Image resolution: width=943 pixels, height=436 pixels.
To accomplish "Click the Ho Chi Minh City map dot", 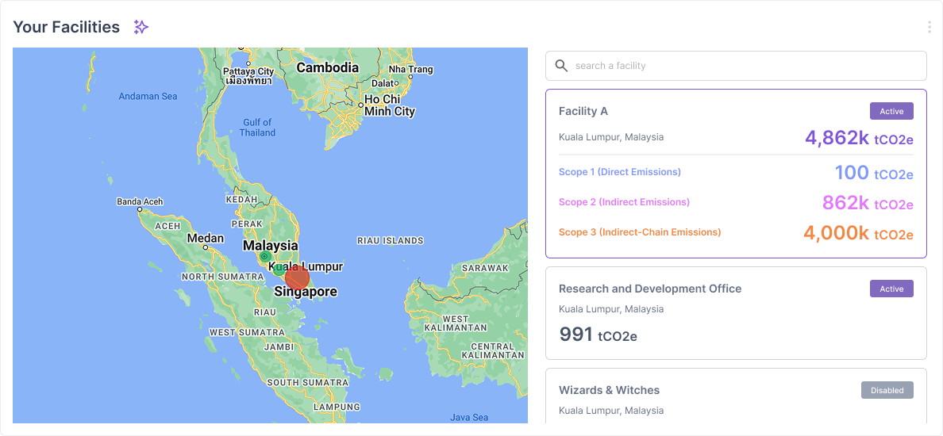I will [x=360, y=103].
